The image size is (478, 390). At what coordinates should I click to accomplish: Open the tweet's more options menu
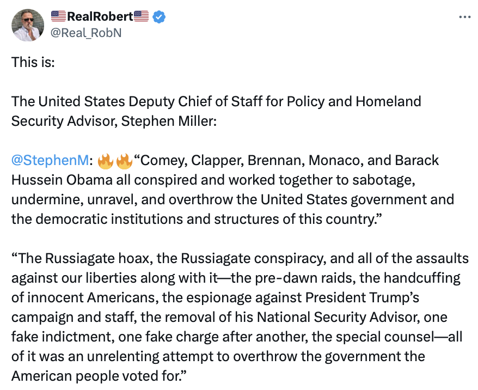[464, 17]
